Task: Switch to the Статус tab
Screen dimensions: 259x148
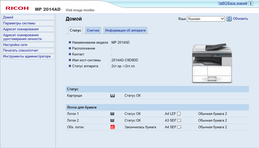Action: click(75, 30)
